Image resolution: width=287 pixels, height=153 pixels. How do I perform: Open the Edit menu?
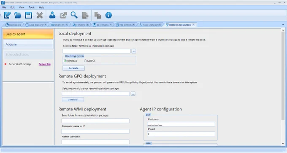[x=12, y=7]
